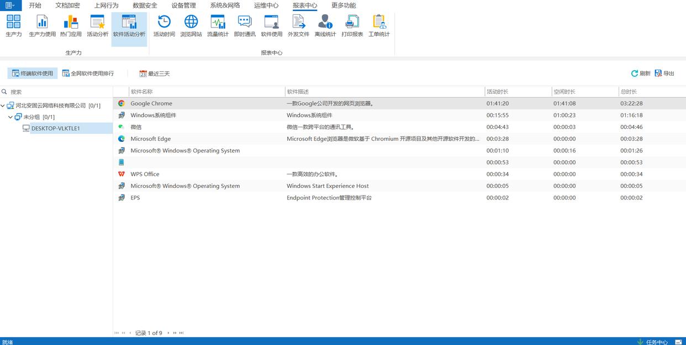Collapse the 未分组 group node
The width and height of the screenshot is (686, 345).
click(10, 117)
